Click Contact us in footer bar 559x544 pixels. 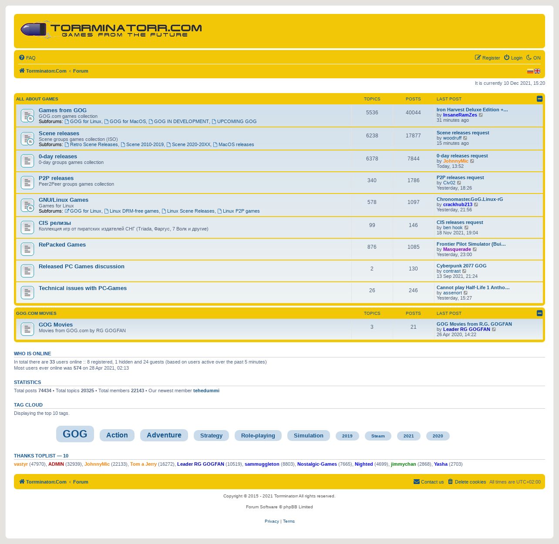click(429, 482)
